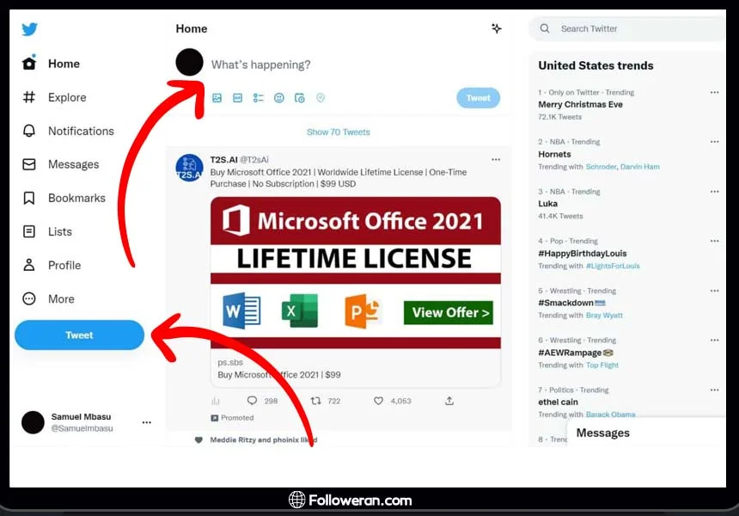Create a poll in the composer

(x=259, y=98)
